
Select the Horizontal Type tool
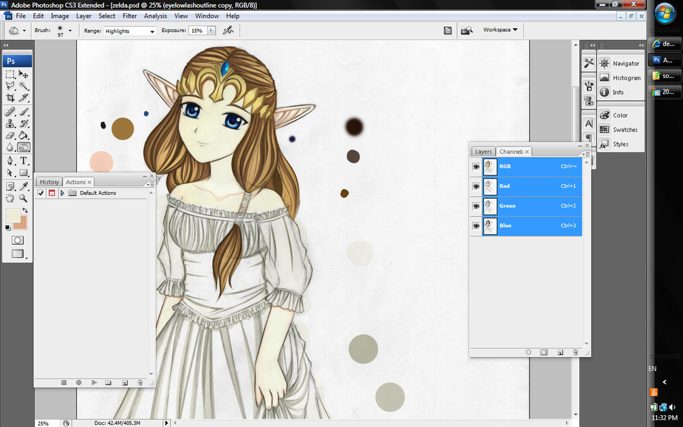click(24, 161)
